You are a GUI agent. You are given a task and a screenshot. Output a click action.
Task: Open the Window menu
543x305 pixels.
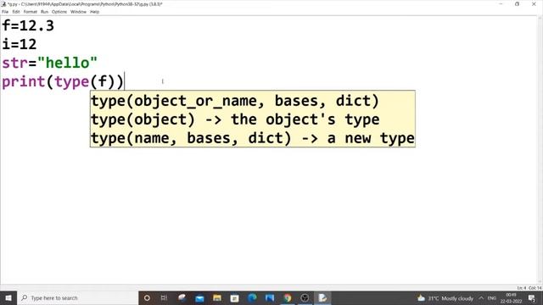78,12
